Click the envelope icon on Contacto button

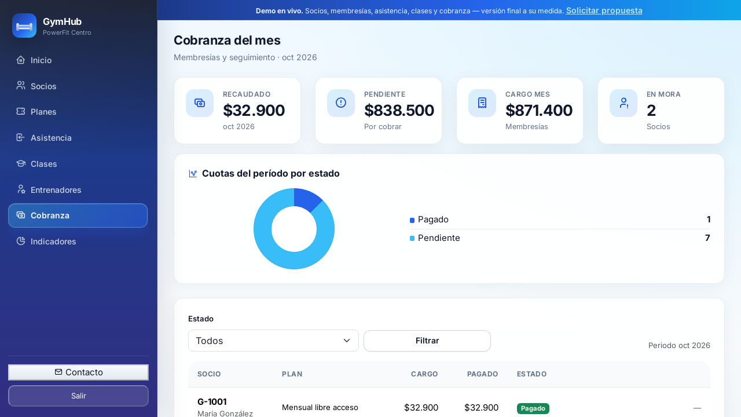[x=58, y=372]
